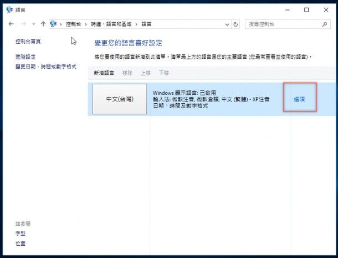Select the 中文(台灣) language tile
The image size is (338, 258).
click(x=120, y=99)
